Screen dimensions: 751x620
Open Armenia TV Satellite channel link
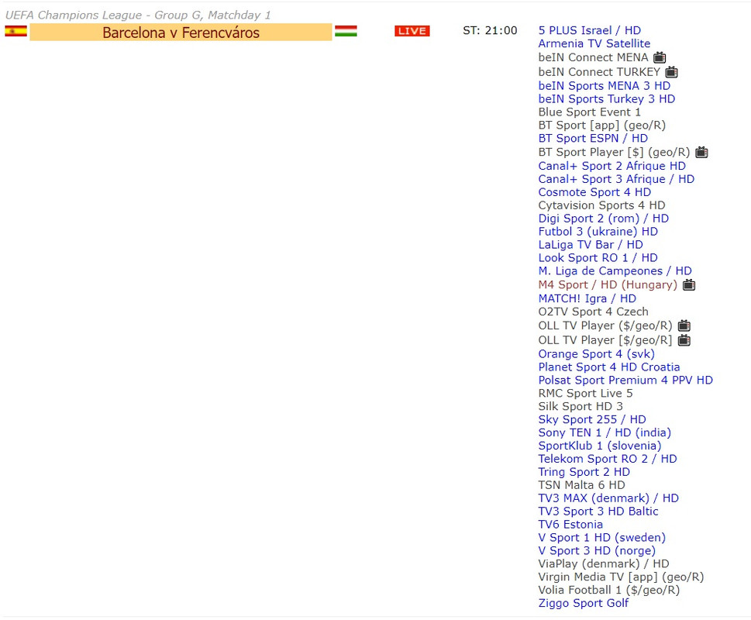(x=594, y=43)
